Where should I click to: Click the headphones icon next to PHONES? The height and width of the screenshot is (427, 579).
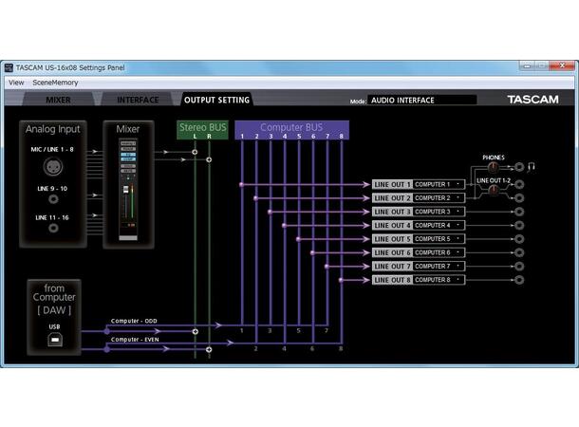(532, 167)
